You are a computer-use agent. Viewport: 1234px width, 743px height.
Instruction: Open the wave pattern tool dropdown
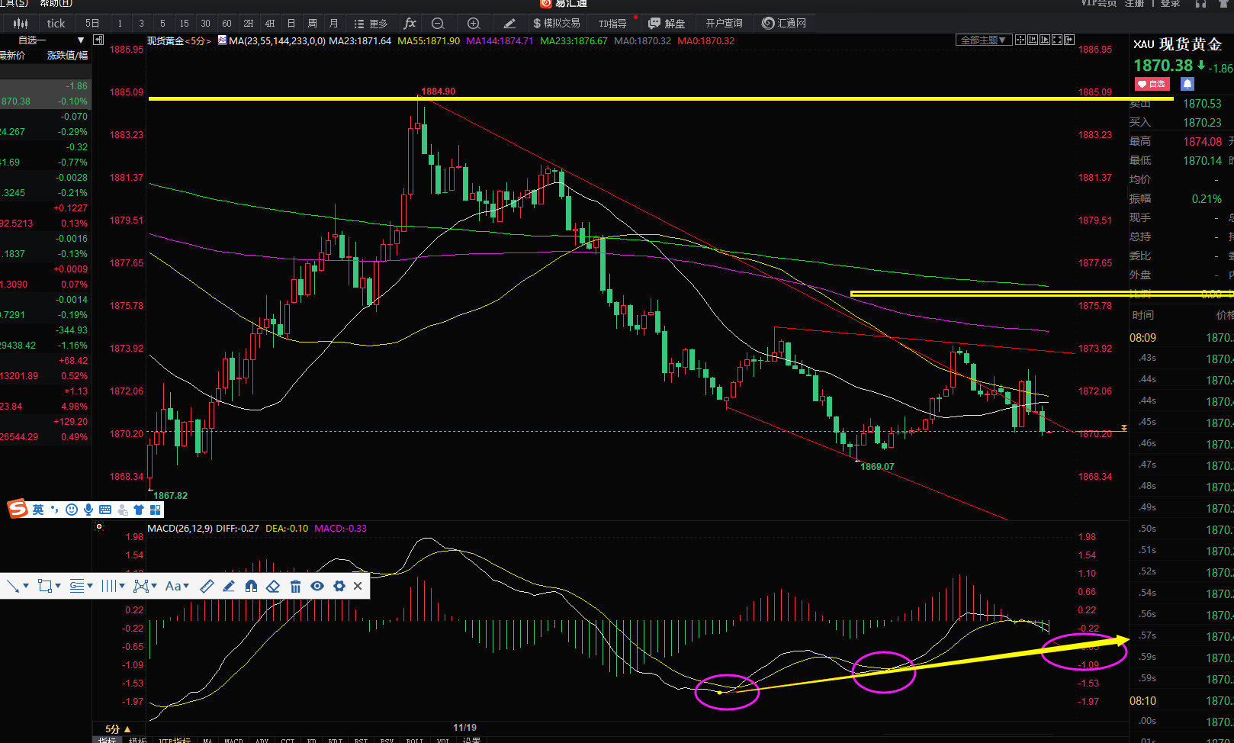click(x=145, y=586)
